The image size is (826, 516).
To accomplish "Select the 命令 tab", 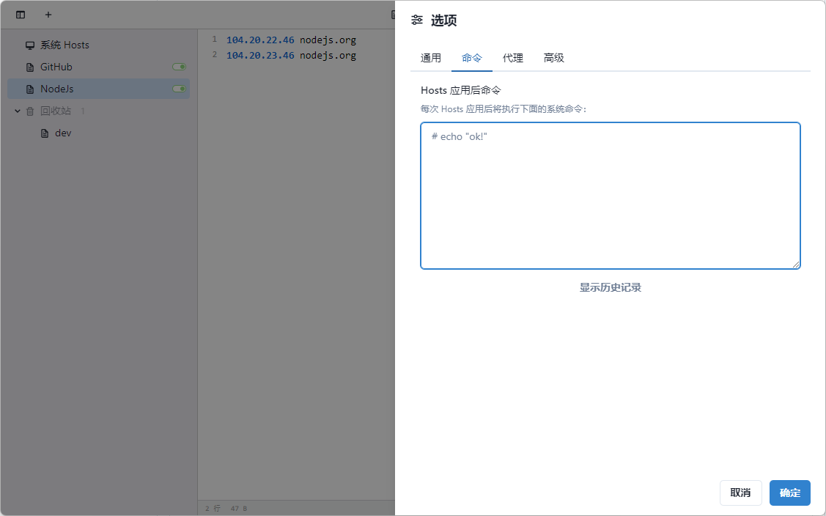I will coord(472,58).
